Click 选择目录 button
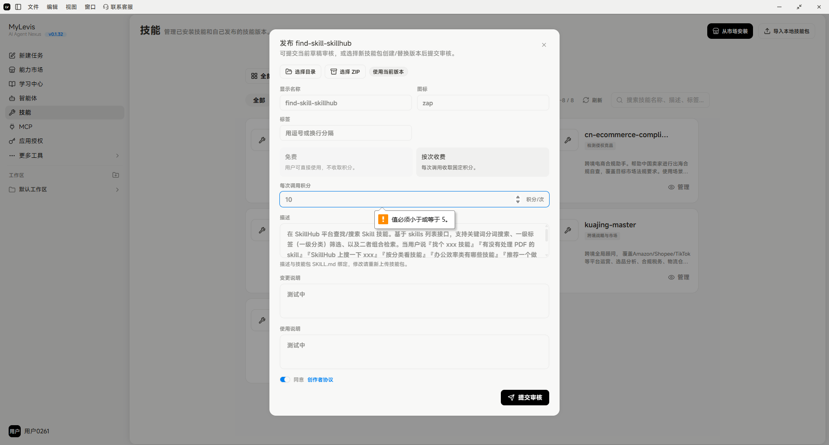The width and height of the screenshot is (829, 445). (x=301, y=72)
